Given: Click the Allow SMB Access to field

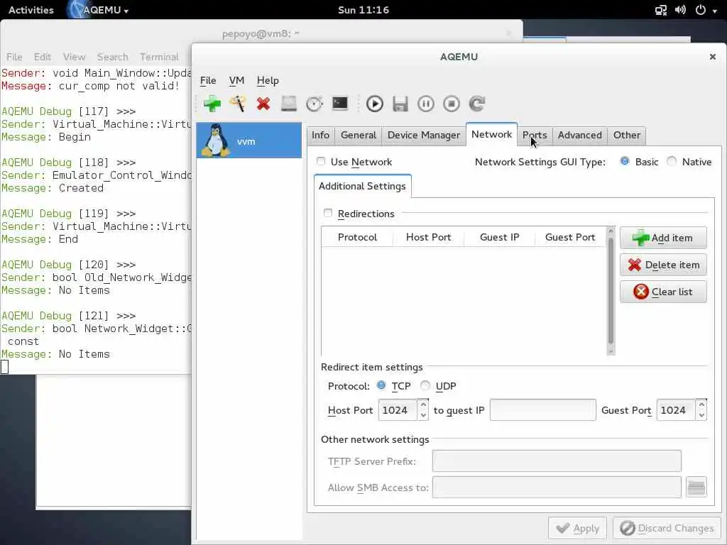Looking at the screenshot, I should 557,487.
